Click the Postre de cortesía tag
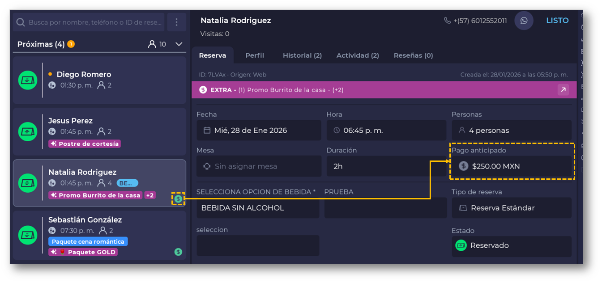 coord(85,144)
